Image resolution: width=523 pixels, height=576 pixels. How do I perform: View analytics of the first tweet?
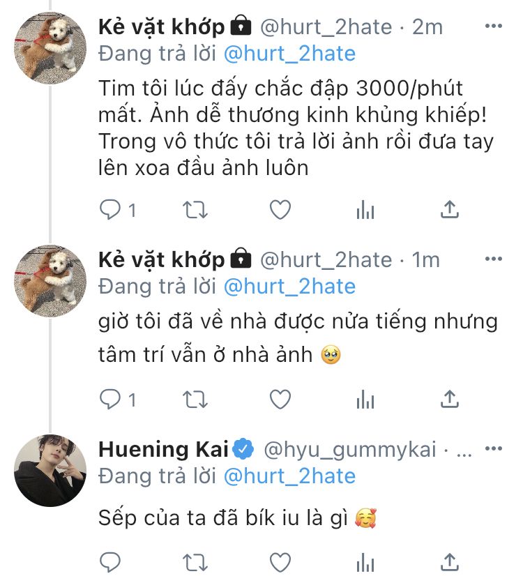[365, 210]
